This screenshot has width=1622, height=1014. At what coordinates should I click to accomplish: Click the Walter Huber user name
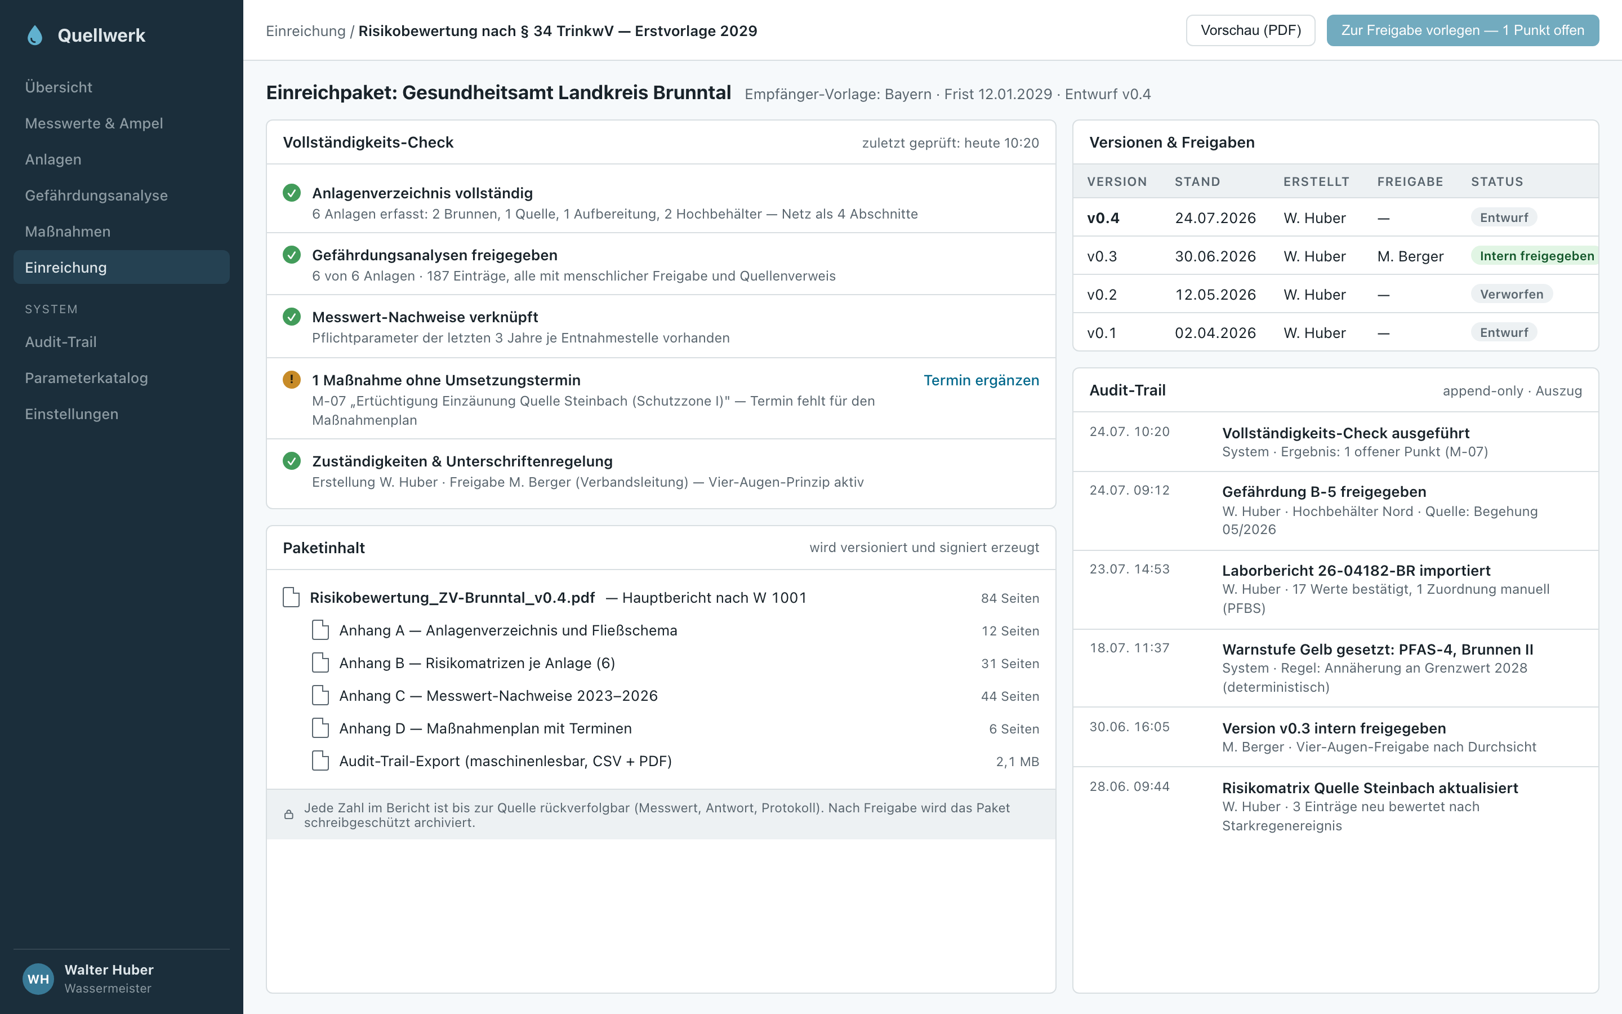pyautogui.click(x=109, y=969)
